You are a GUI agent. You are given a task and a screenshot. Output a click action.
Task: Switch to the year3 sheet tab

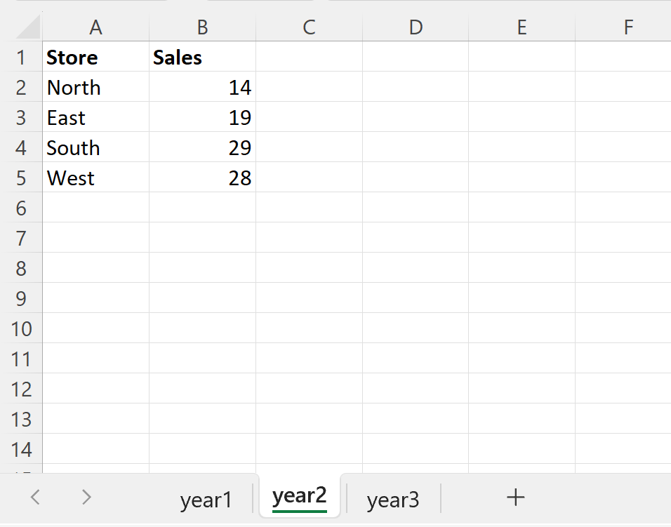393,498
